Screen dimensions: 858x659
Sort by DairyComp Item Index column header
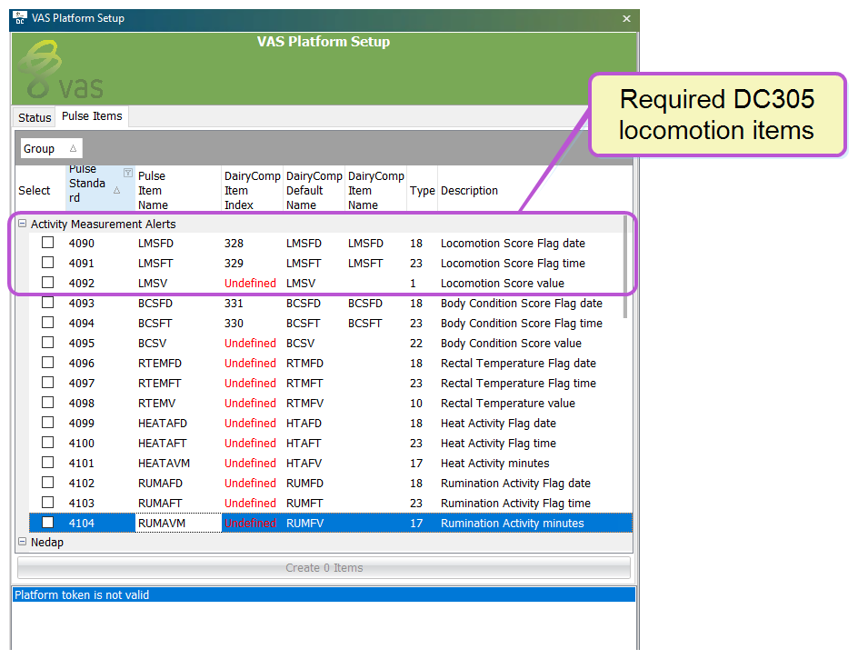coord(253,190)
